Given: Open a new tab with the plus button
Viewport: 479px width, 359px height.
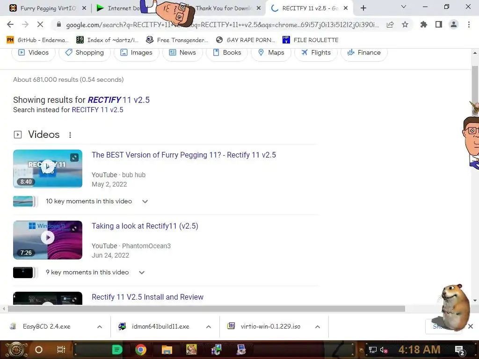Looking at the screenshot, I should pos(363,8).
